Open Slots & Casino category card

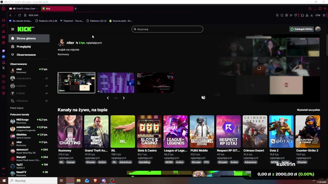pyautogui.click(x=149, y=131)
